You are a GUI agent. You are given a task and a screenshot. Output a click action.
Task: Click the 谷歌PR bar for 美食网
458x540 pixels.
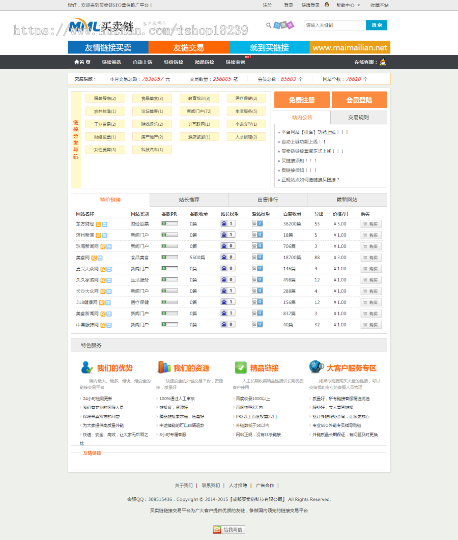170,257
